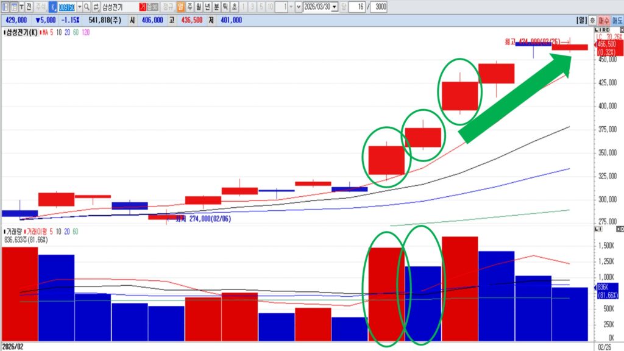The height and width of the screenshot is (351, 624).
Task: Click the blue K market icon
Action: 52,7
